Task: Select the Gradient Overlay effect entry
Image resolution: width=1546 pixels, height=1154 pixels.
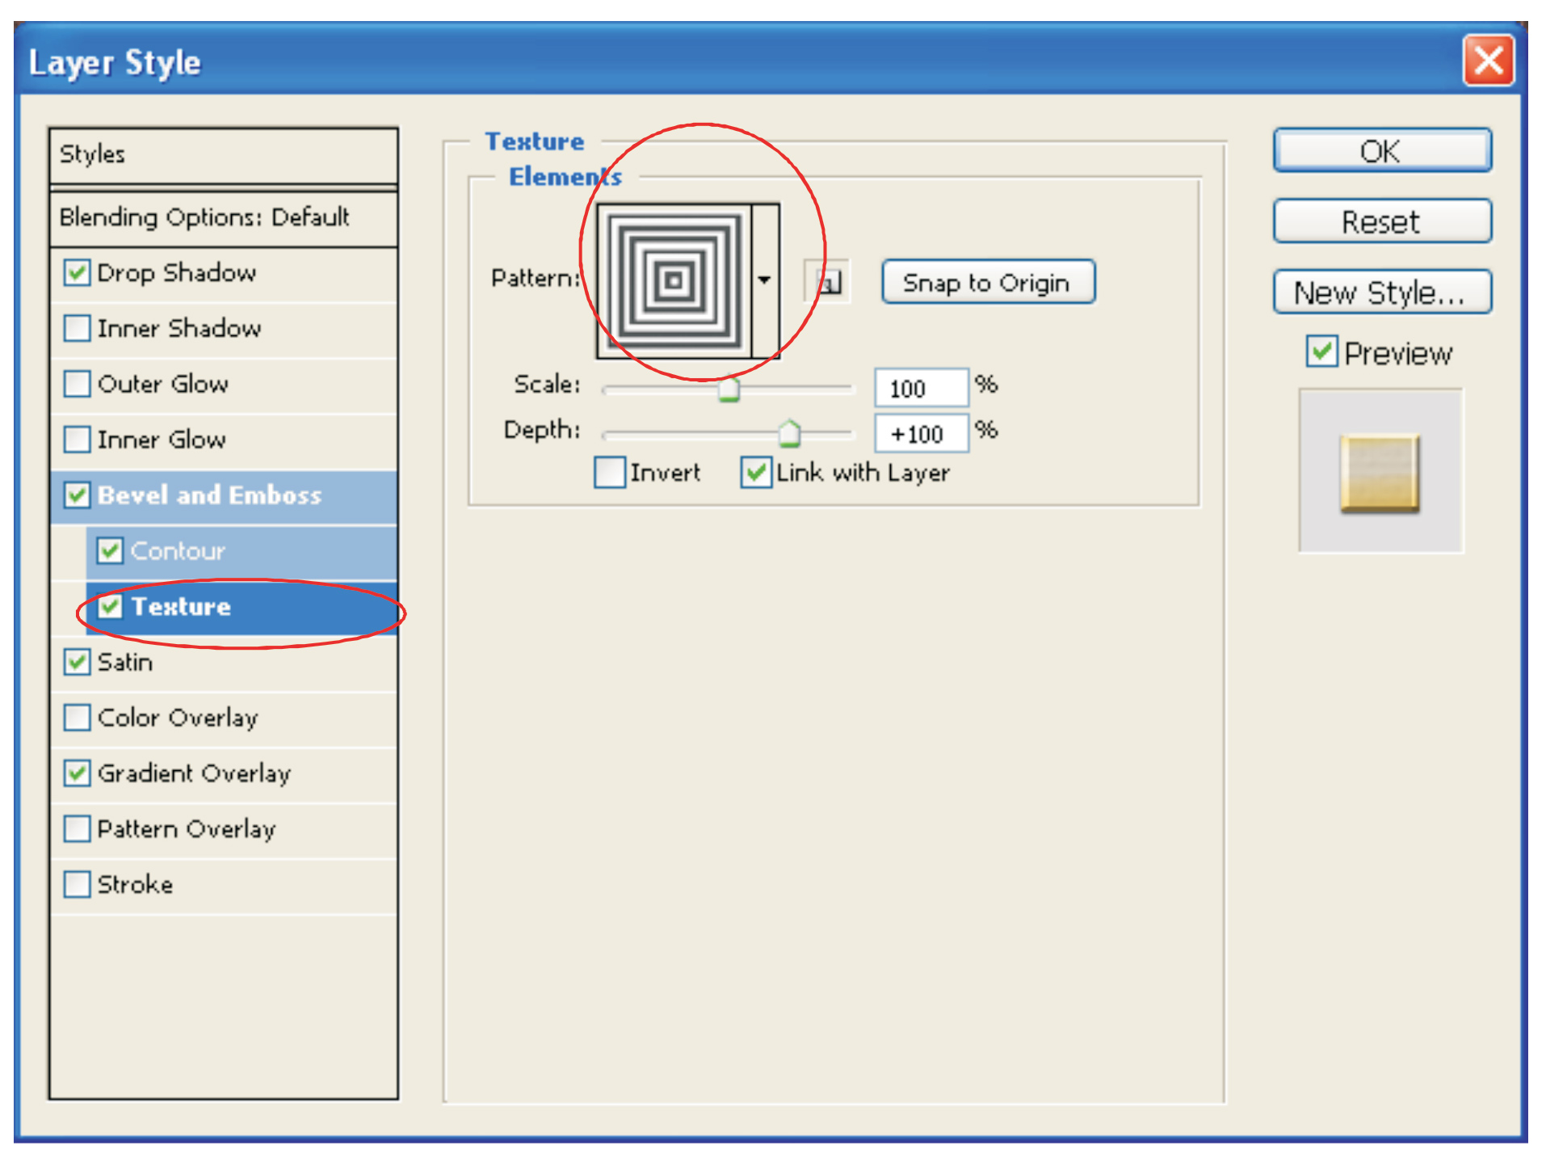Action: pos(194,774)
